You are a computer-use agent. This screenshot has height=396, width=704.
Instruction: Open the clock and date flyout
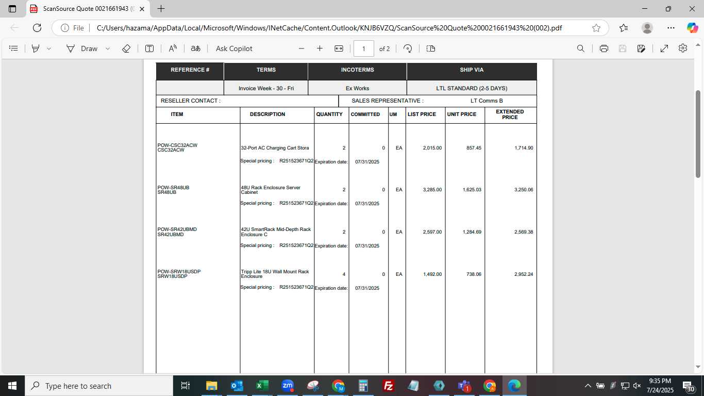tap(660, 386)
